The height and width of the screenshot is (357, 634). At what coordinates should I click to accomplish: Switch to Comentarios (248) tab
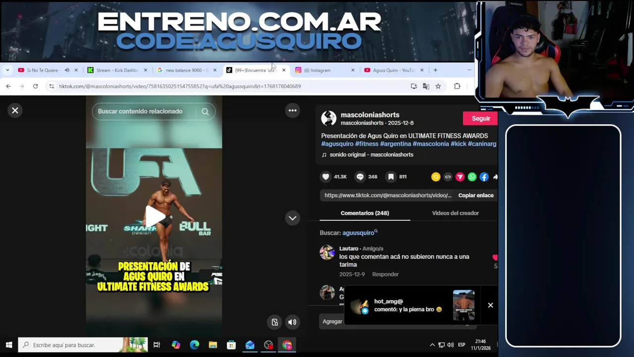[x=365, y=213]
